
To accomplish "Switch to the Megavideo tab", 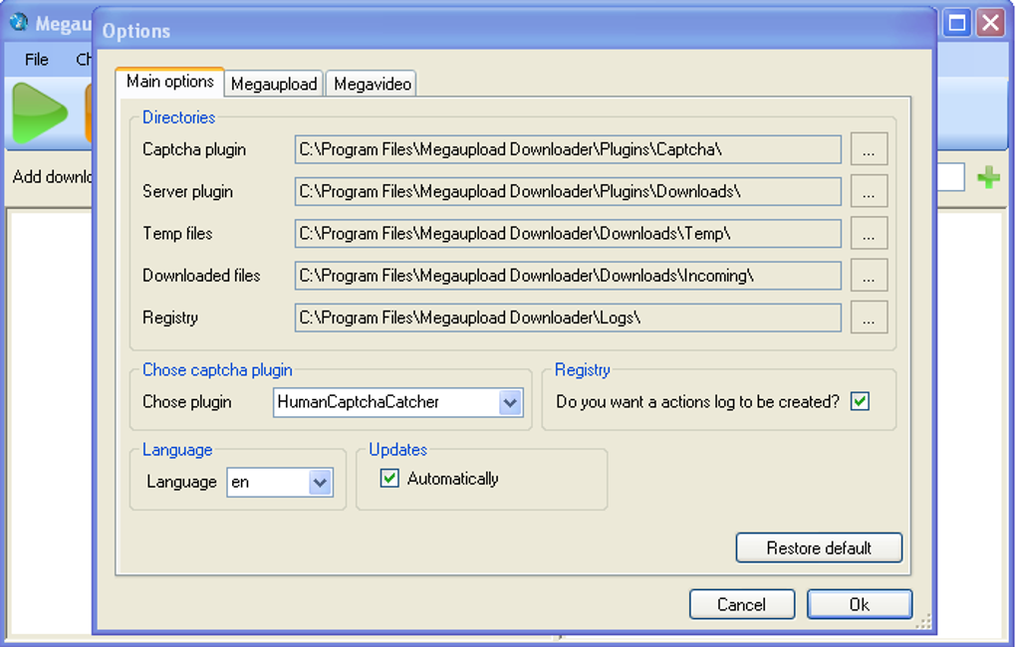I will pyautogui.click(x=371, y=84).
